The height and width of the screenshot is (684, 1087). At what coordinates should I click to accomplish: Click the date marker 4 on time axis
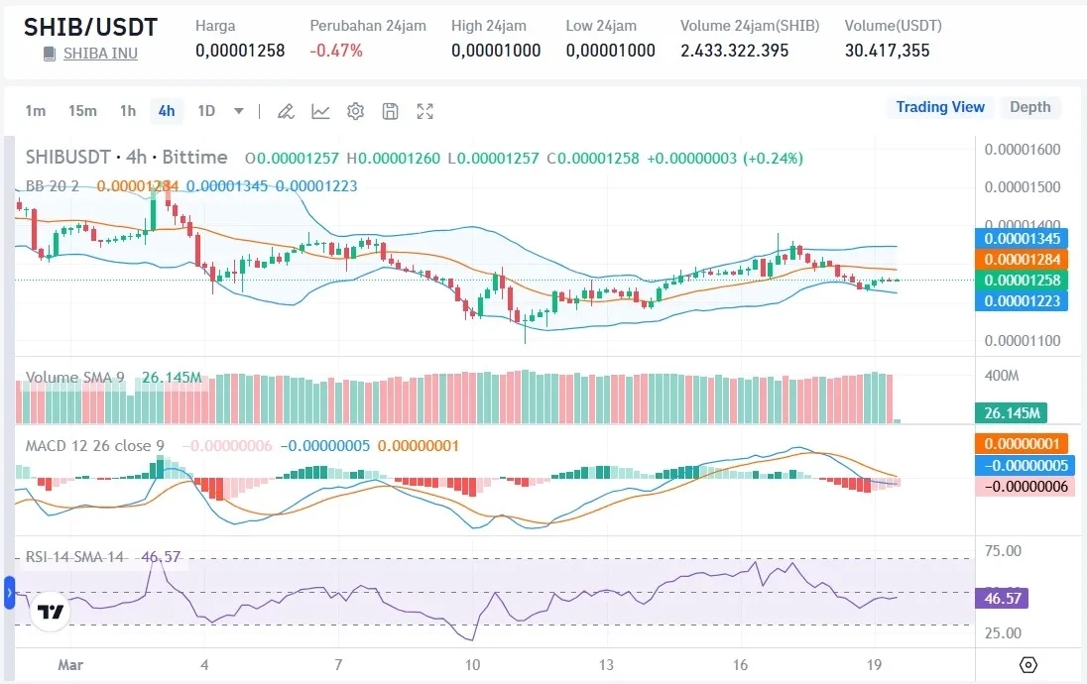[x=204, y=665]
